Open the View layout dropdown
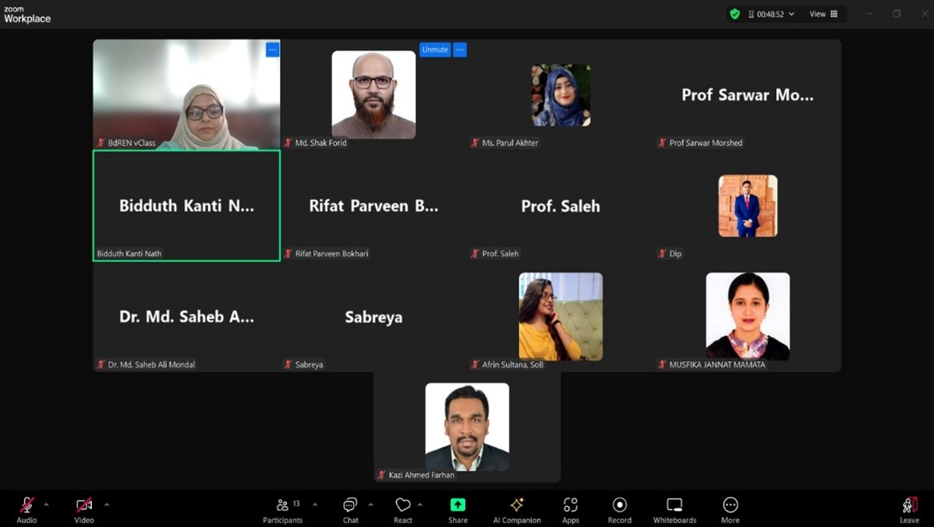 (x=823, y=14)
